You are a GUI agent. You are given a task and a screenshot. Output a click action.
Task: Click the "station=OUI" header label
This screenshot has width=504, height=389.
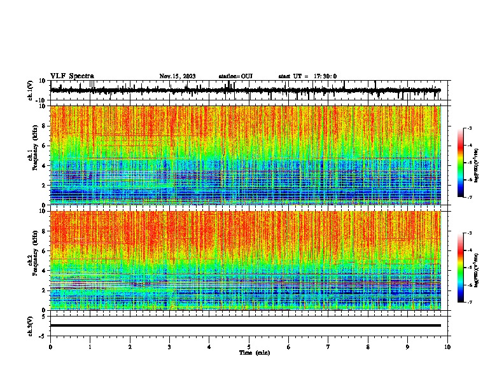[x=235, y=76]
